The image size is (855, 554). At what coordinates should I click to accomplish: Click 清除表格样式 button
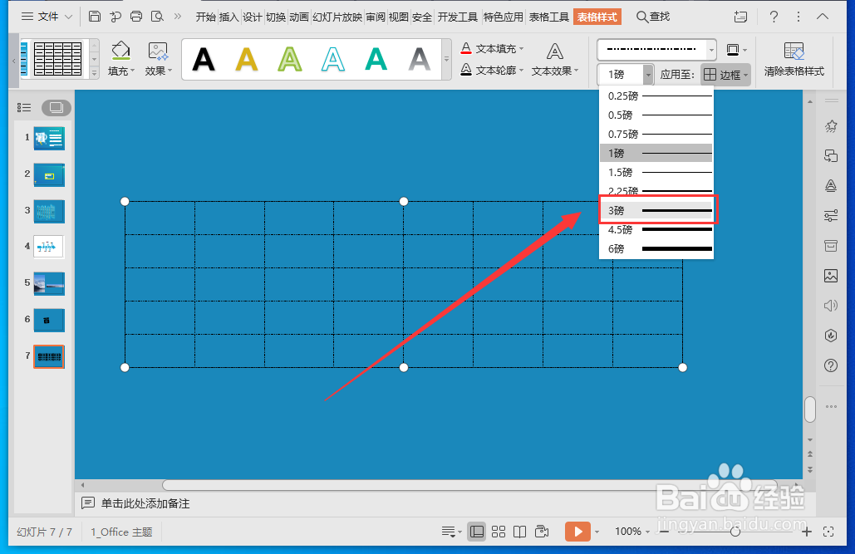point(794,59)
